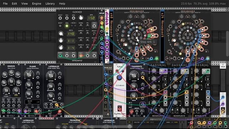This screenshot has height=129, width=229.
Task: Click the CUTOFF knob on Lateralus
Action: coord(51,75)
